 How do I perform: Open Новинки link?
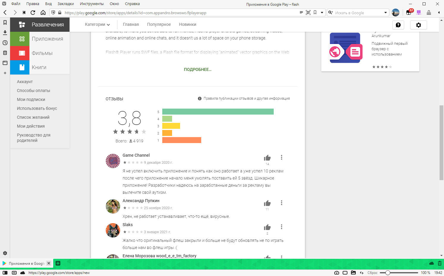tap(188, 24)
